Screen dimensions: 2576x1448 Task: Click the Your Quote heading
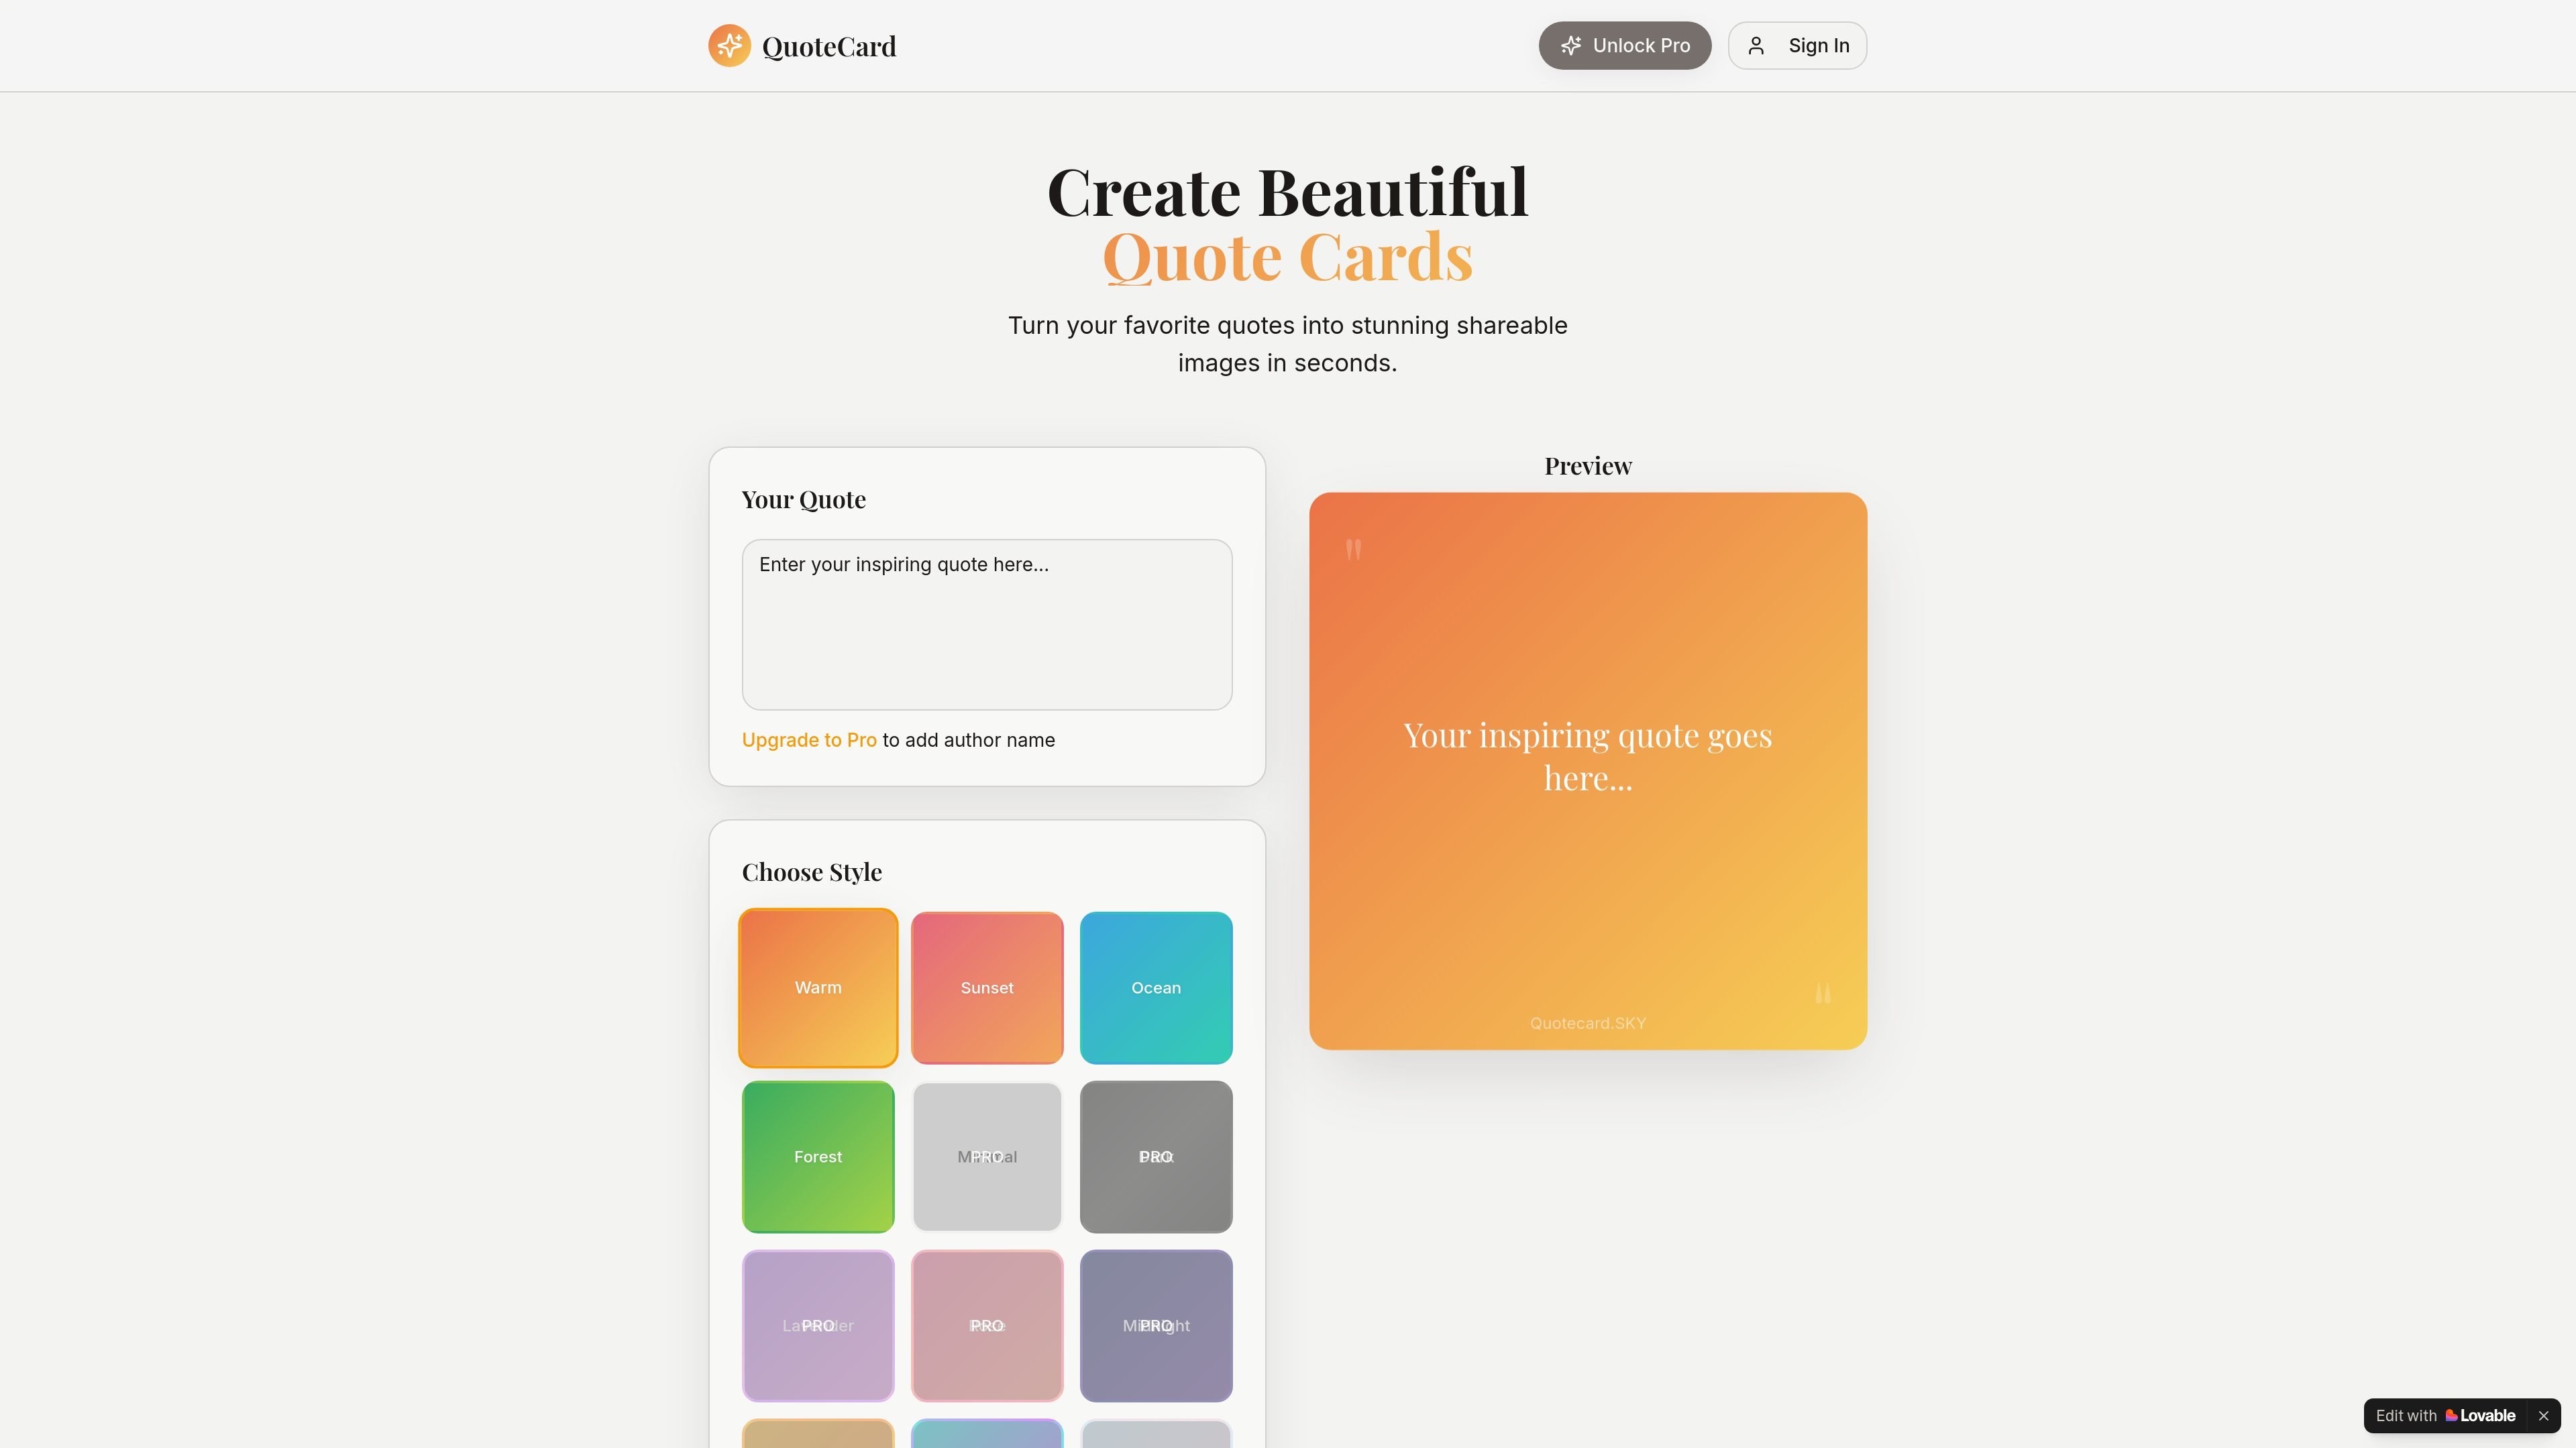(x=804, y=499)
